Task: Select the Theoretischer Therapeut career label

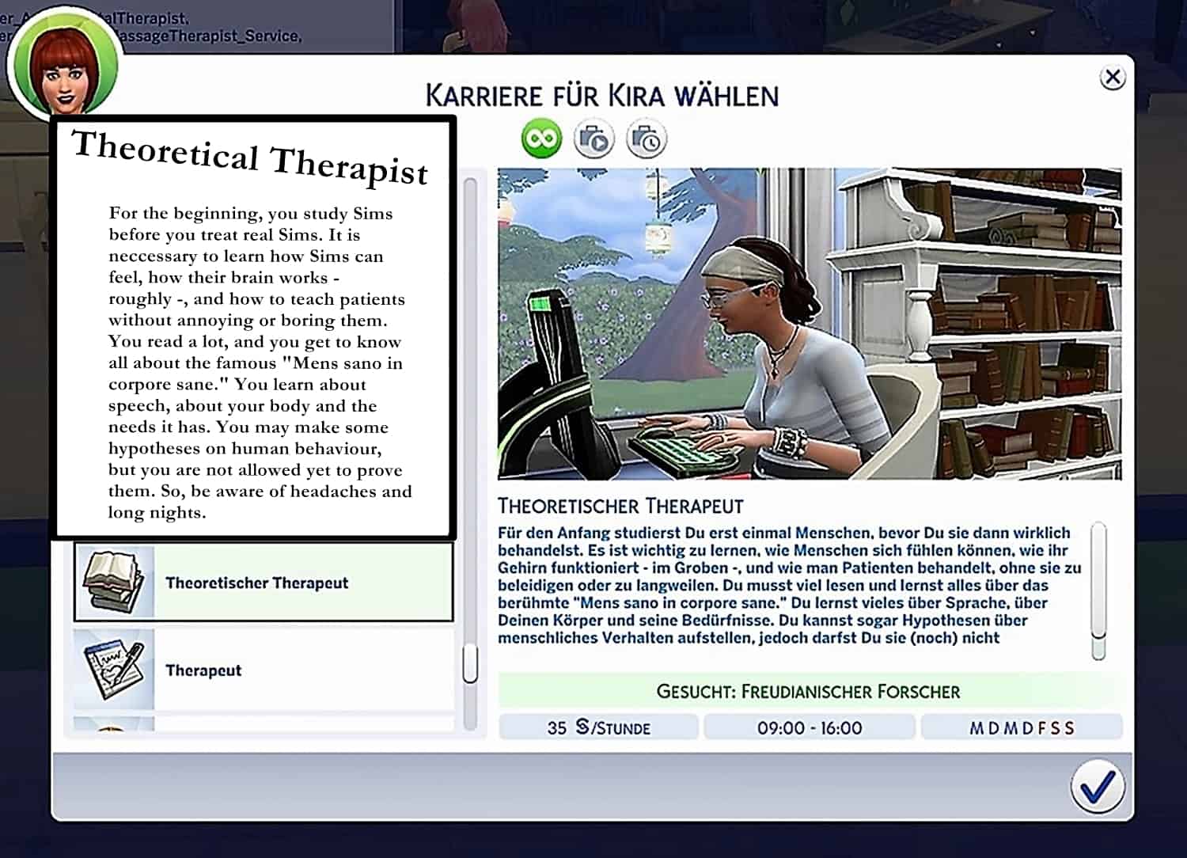Action: (256, 583)
